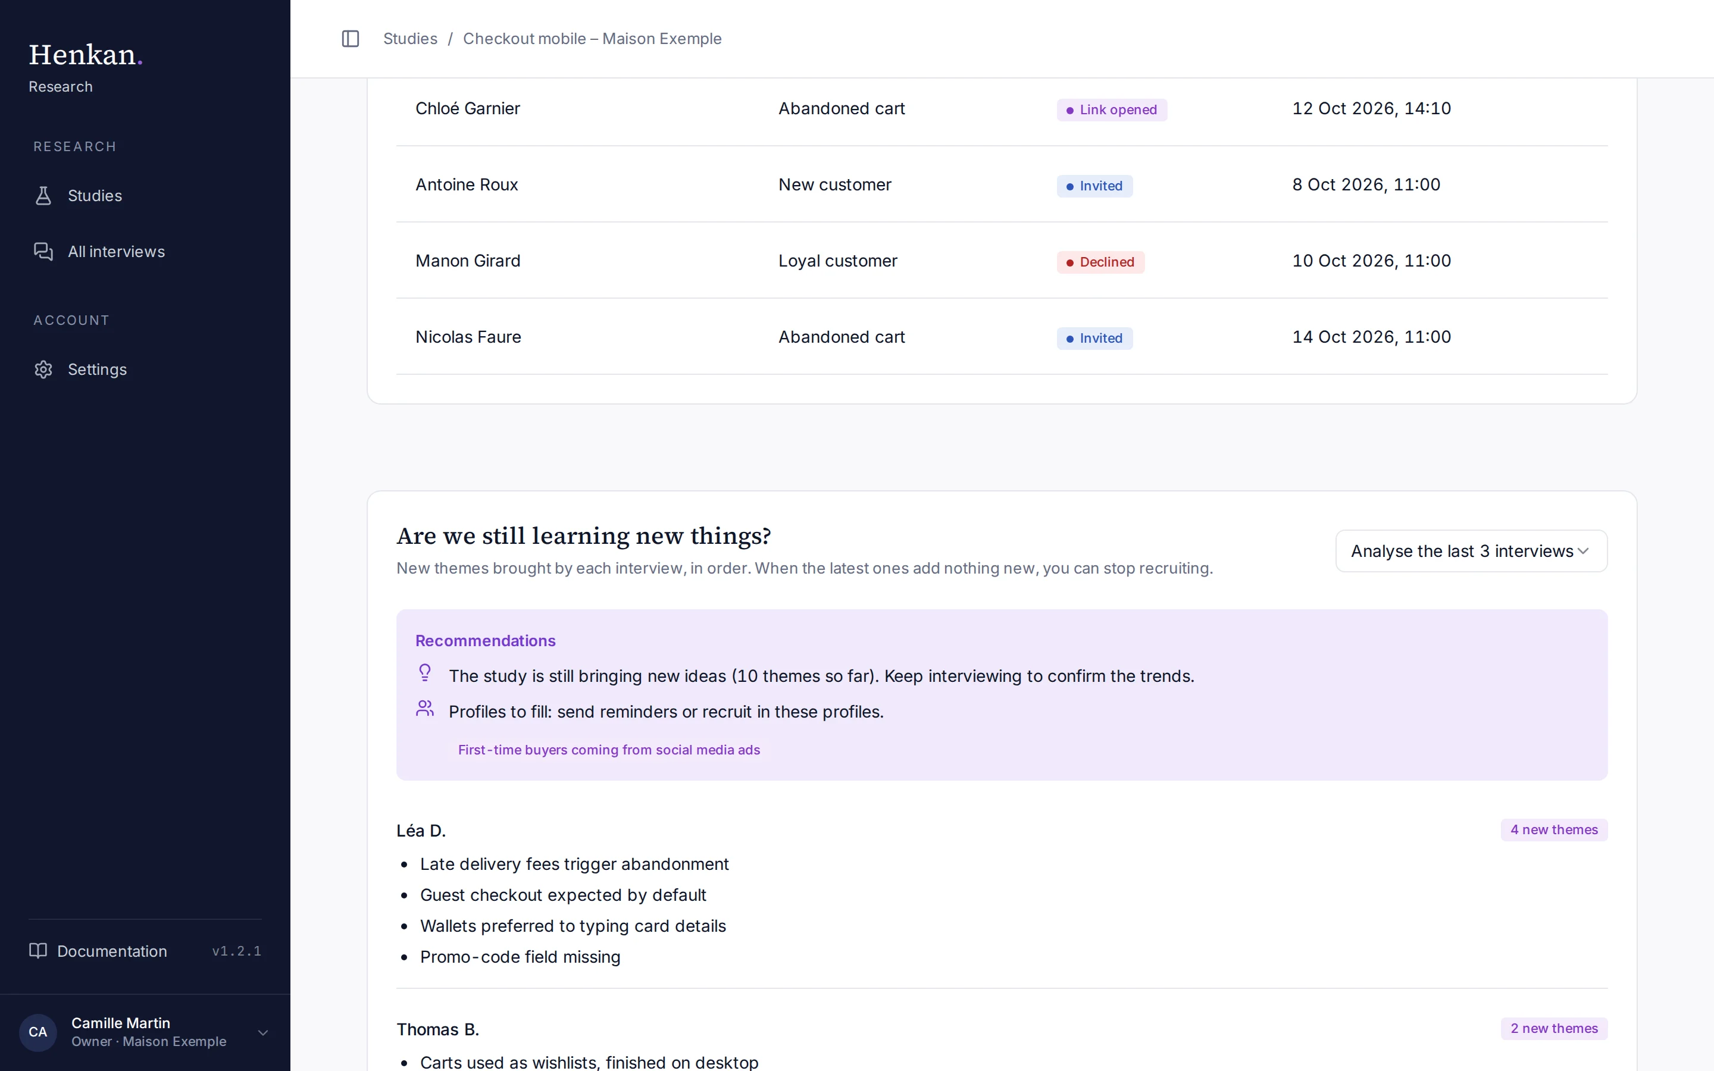Click Léa D. interview heading
Image resolution: width=1714 pixels, height=1071 pixels.
pyautogui.click(x=421, y=830)
